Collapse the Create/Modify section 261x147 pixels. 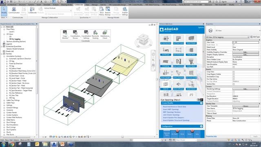[x=201, y=103]
